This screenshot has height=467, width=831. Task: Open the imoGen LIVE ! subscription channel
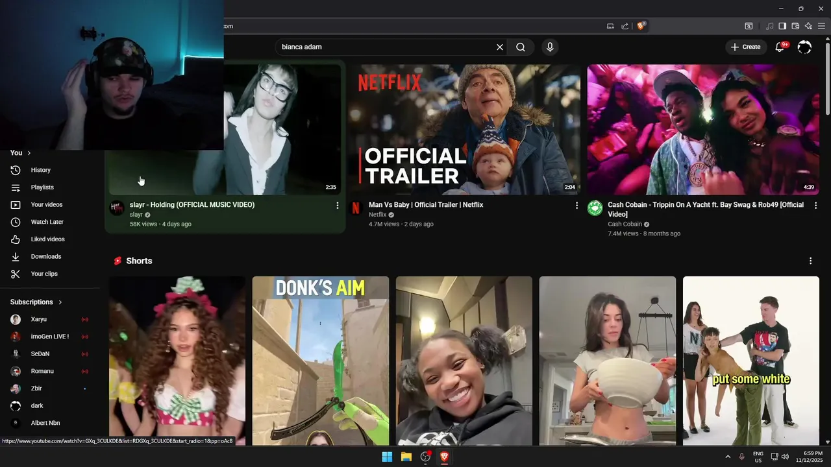coord(50,337)
